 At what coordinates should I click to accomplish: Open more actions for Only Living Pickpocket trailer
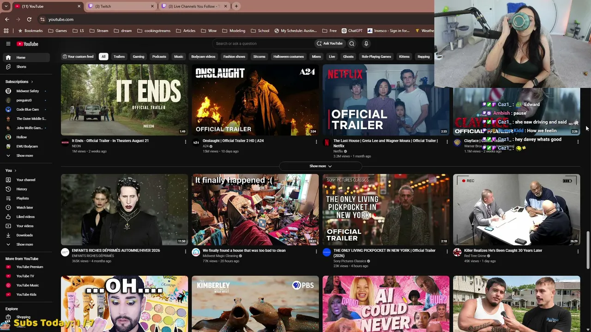point(447,251)
